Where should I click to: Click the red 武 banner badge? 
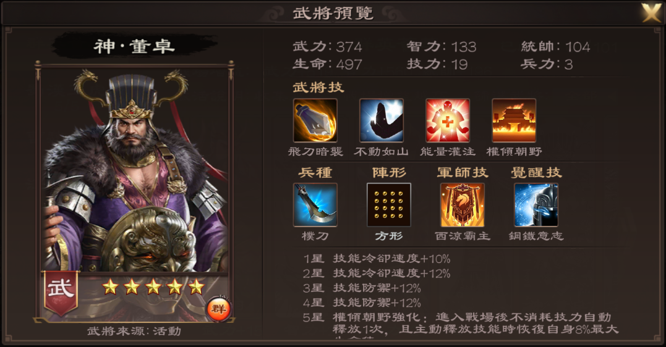coord(61,293)
